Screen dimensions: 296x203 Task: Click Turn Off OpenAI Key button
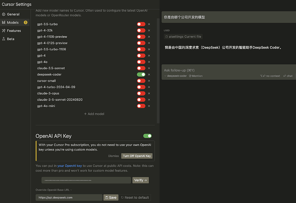click(x=137, y=156)
